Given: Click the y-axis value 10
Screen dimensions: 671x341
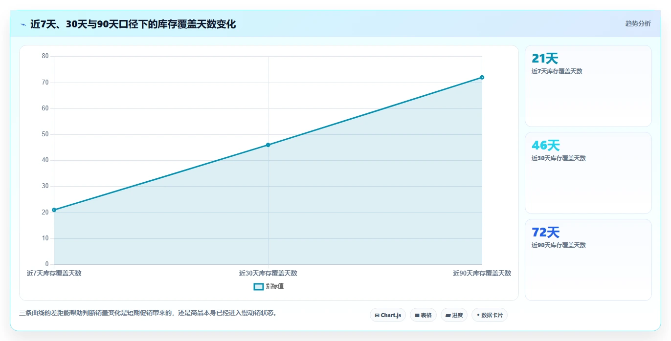Looking at the screenshot, I should coord(45,238).
